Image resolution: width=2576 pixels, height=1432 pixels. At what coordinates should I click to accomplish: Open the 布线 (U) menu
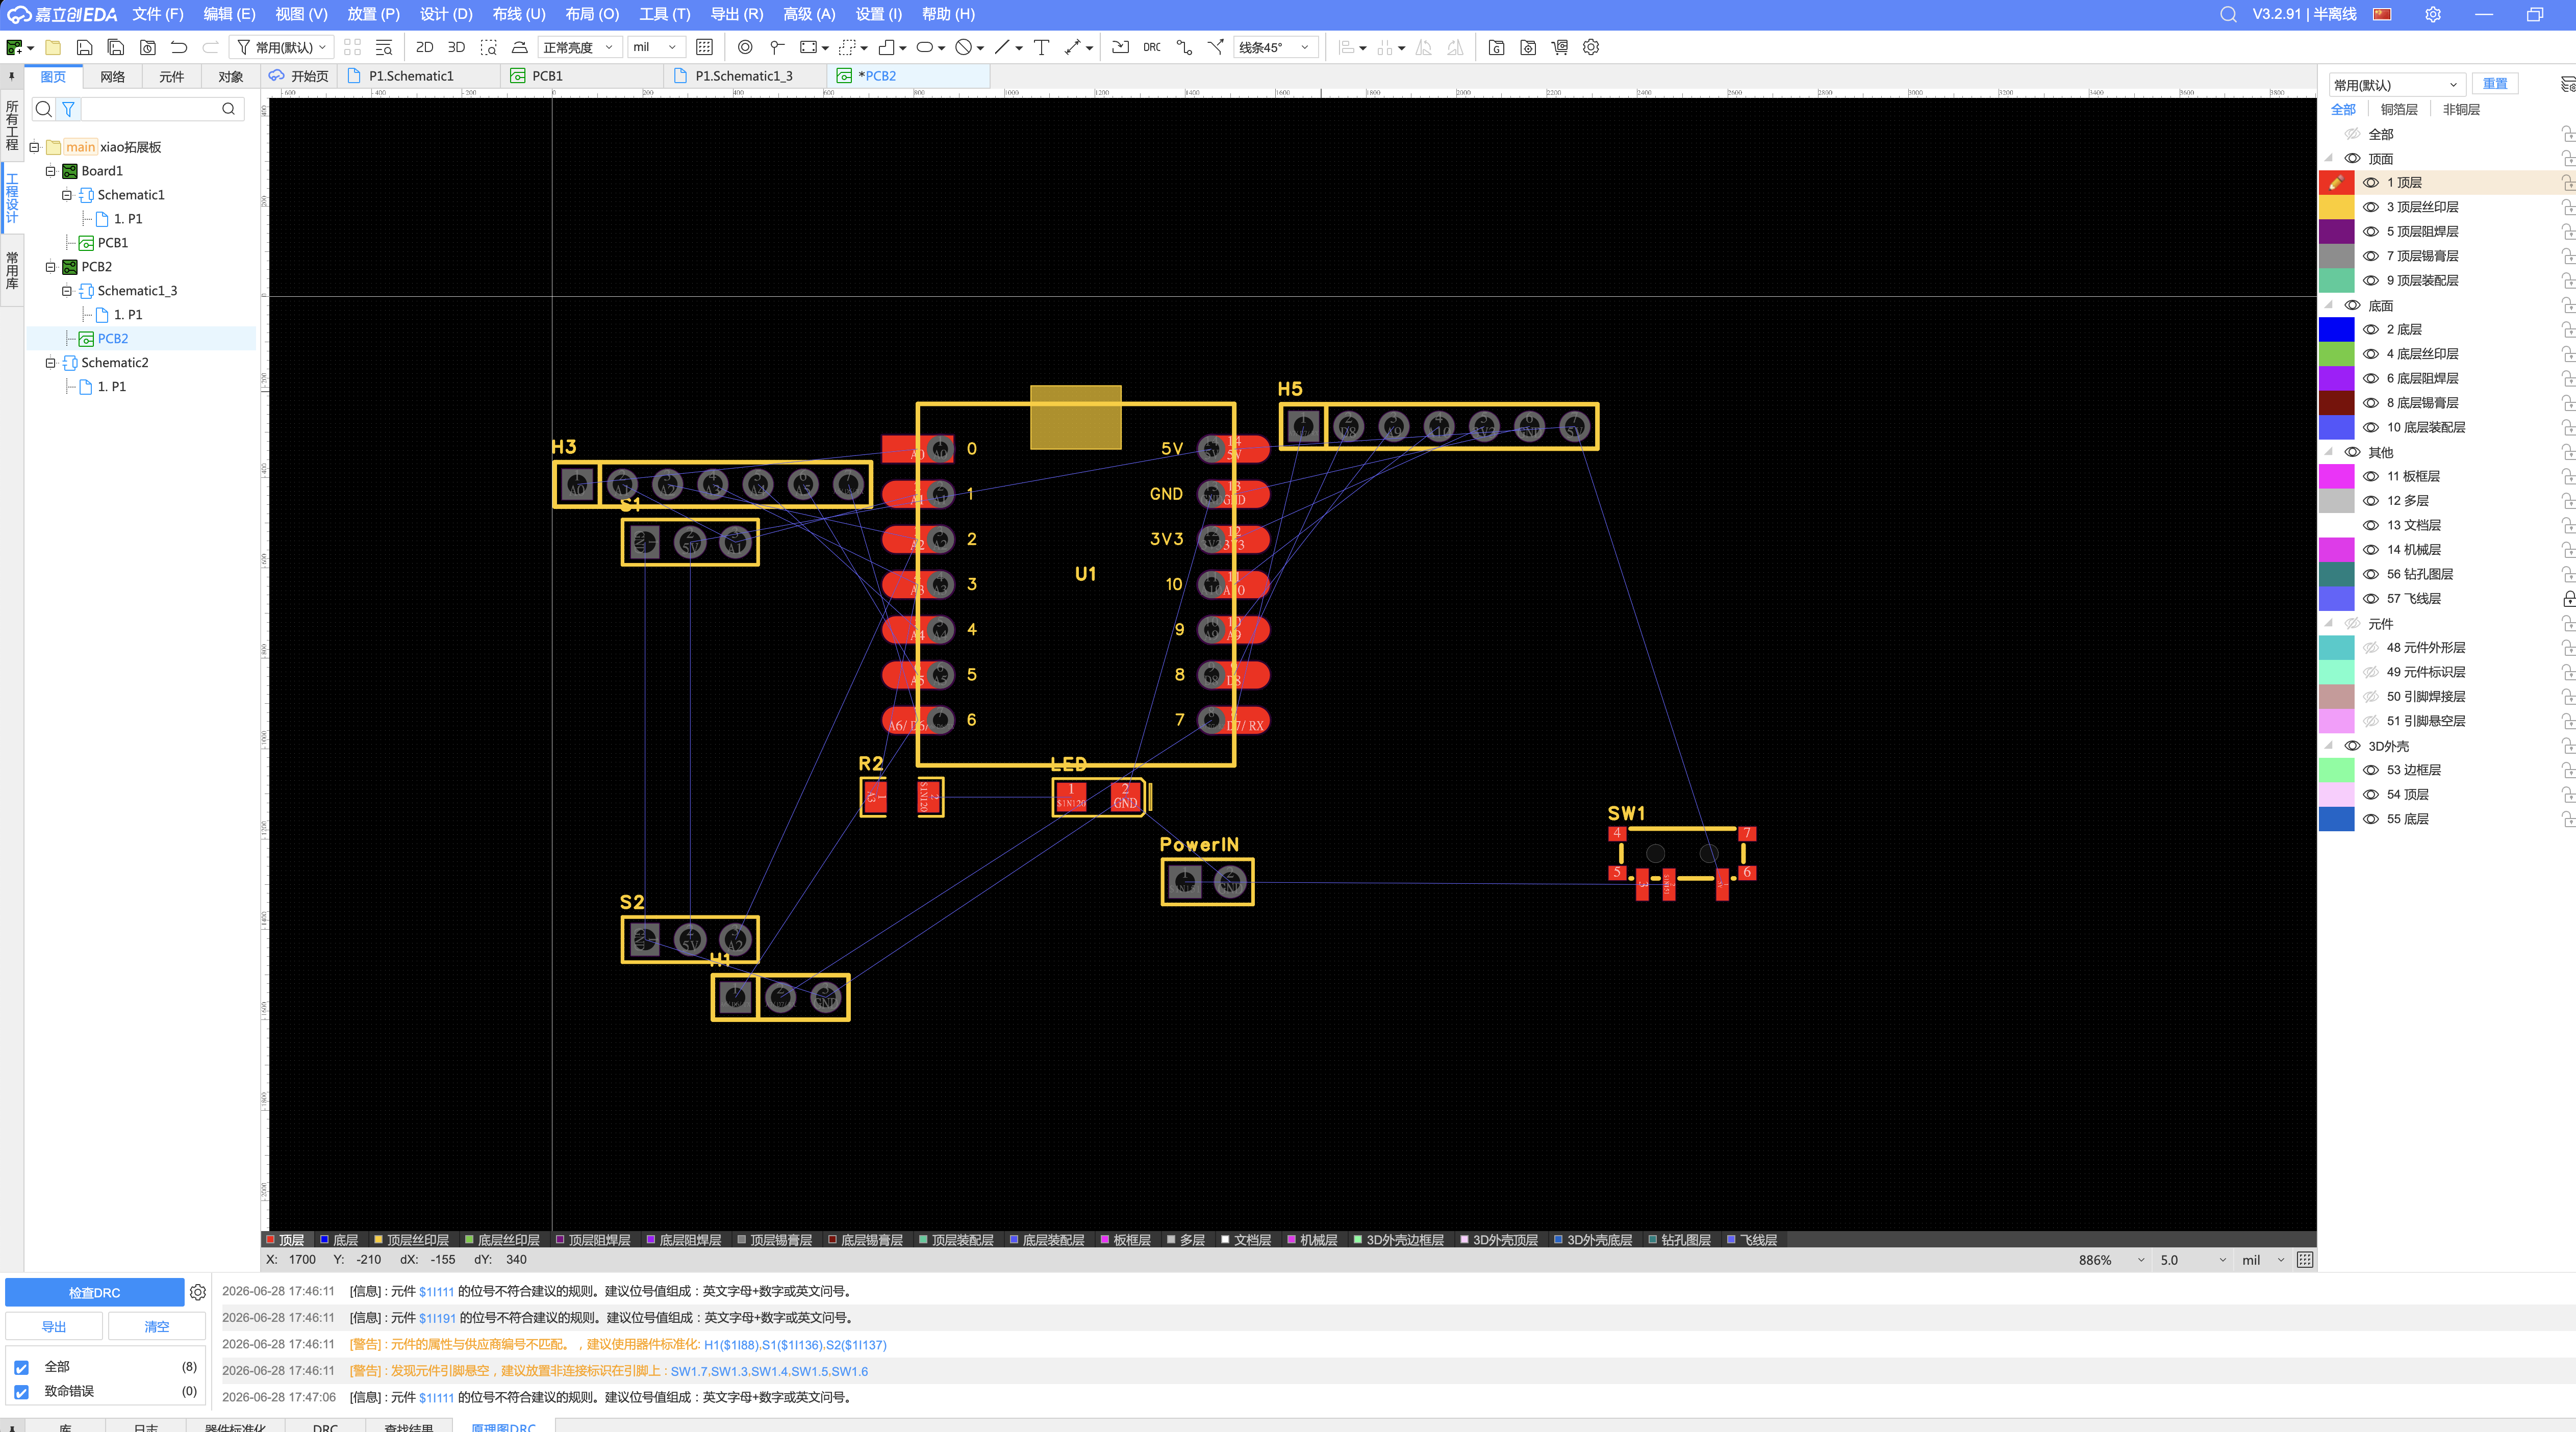coord(519,14)
